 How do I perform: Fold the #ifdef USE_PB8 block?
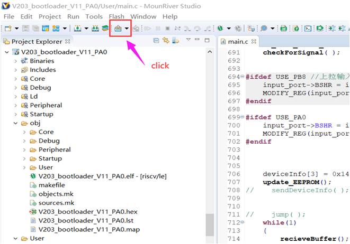click(x=242, y=77)
